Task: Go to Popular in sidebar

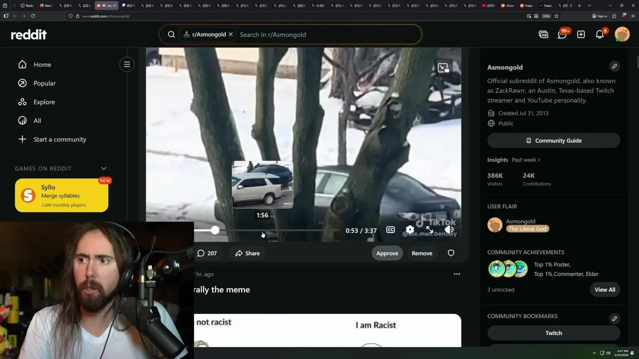Action: [x=44, y=83]
